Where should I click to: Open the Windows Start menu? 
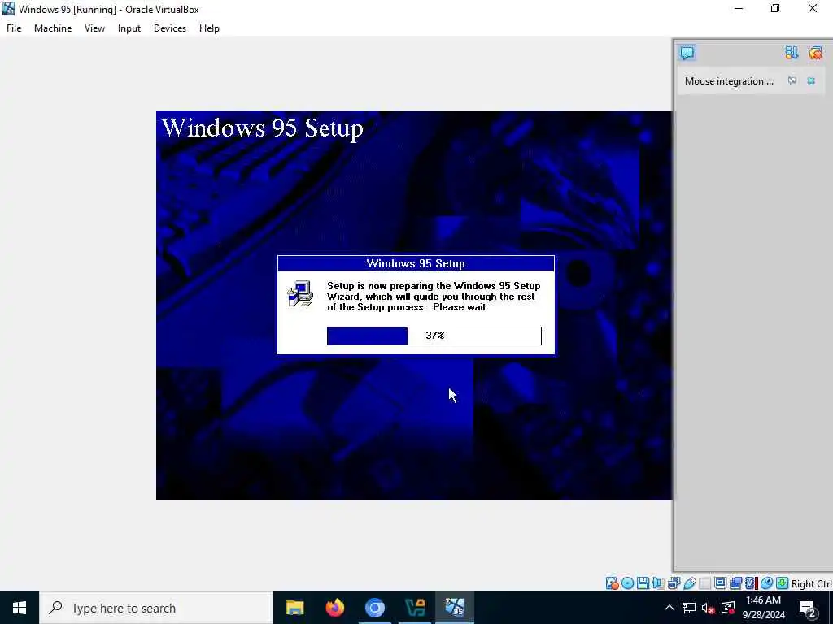coord(20,608)
